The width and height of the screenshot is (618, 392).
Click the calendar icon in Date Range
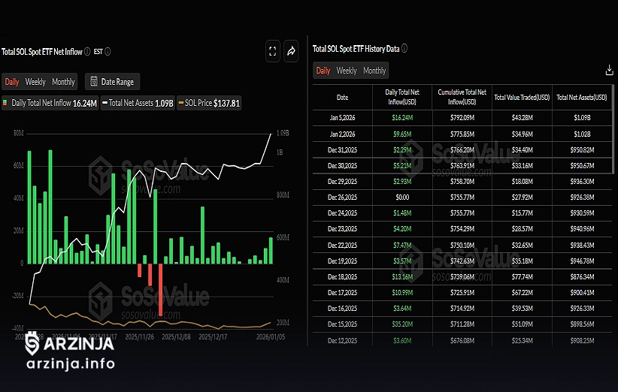[93, 81]
